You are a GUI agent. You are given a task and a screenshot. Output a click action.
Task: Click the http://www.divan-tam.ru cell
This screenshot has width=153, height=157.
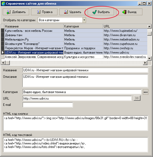[125, 35]
